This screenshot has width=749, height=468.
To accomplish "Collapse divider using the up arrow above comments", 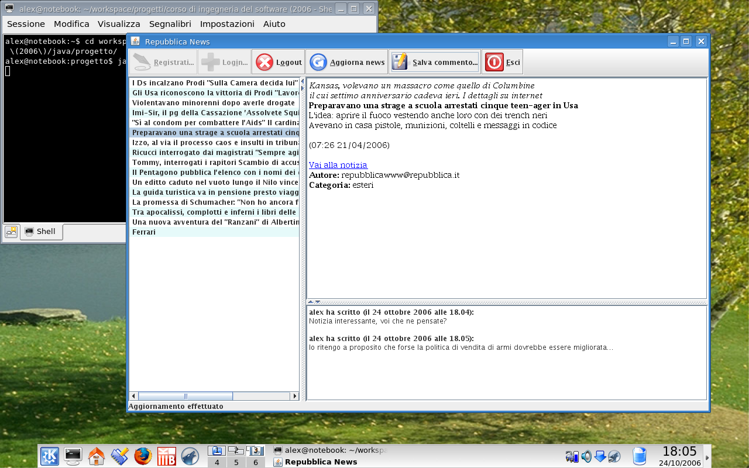I will coord(311,302).
